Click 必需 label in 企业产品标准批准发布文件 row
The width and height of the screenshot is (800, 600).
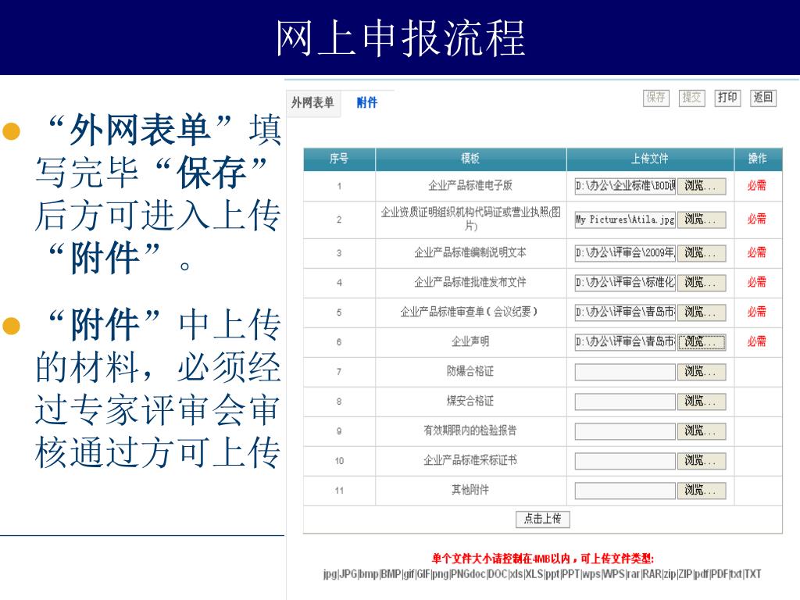(x=756, y=282)
